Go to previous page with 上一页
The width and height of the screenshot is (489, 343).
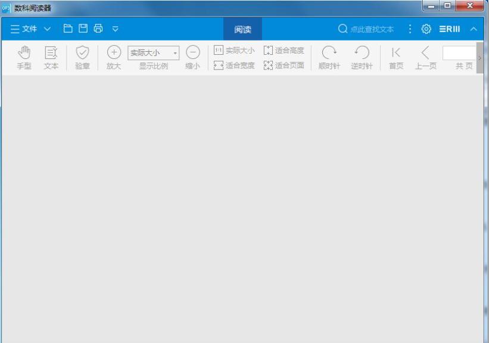coord(426,58)
